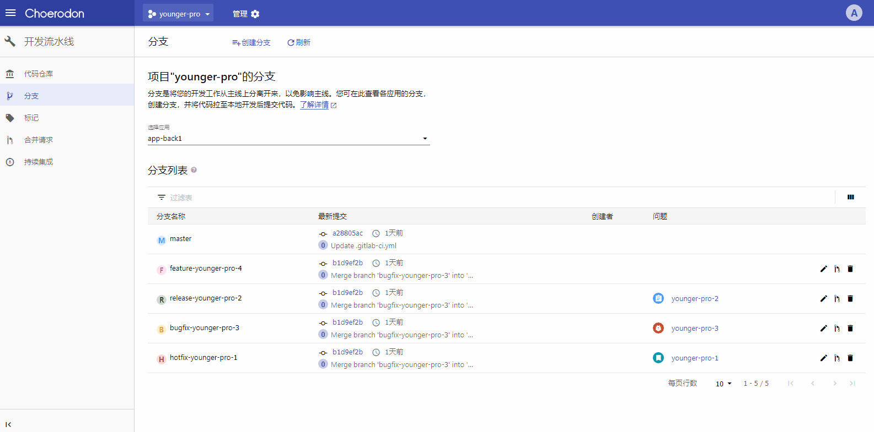Image resolution: width=874 pixels, height=432 pixels.
Task: Go to first page pagination arrow
Action: pos(791,384)
